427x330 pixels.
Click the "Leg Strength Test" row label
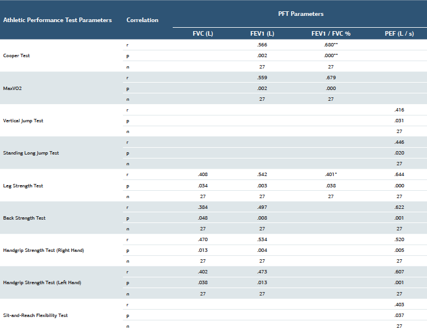tap(23, 186)
